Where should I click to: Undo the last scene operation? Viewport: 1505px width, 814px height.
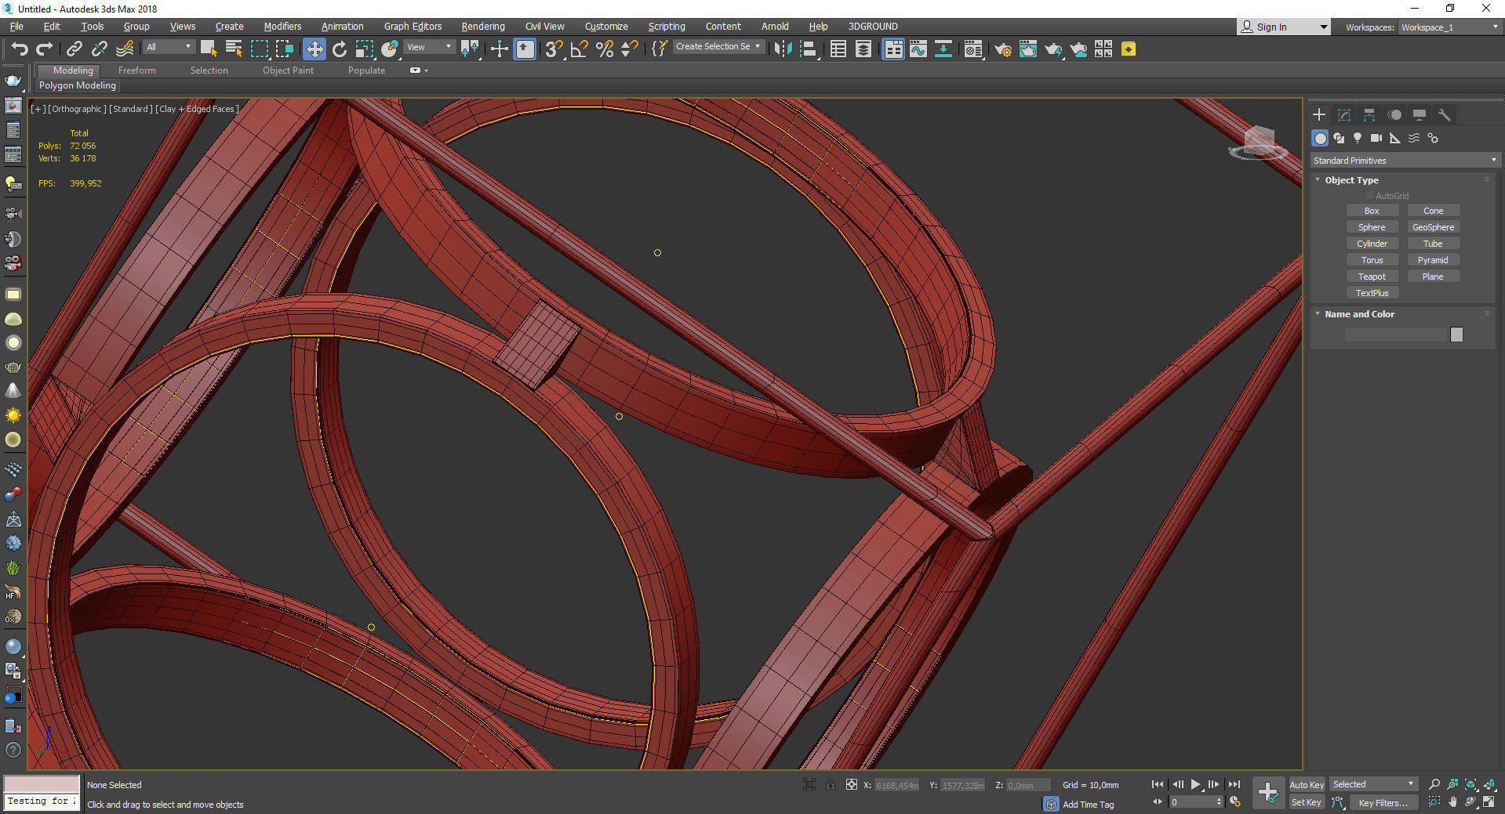click(x=20, y=49)
